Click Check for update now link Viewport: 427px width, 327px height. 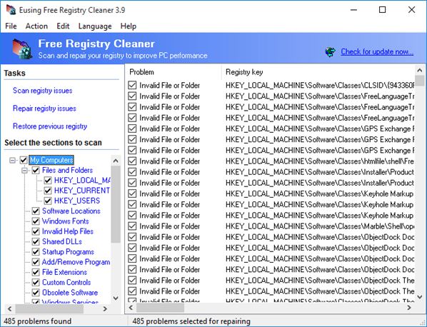pos(377,51)
